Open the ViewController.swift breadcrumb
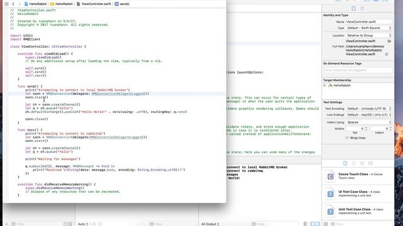Image resolution: width=403 pixels, height=226 pixels. pyautogui.click(x=94, y=4)
